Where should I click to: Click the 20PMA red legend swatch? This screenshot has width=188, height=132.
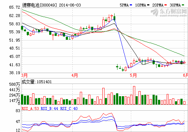click(166, 5)
